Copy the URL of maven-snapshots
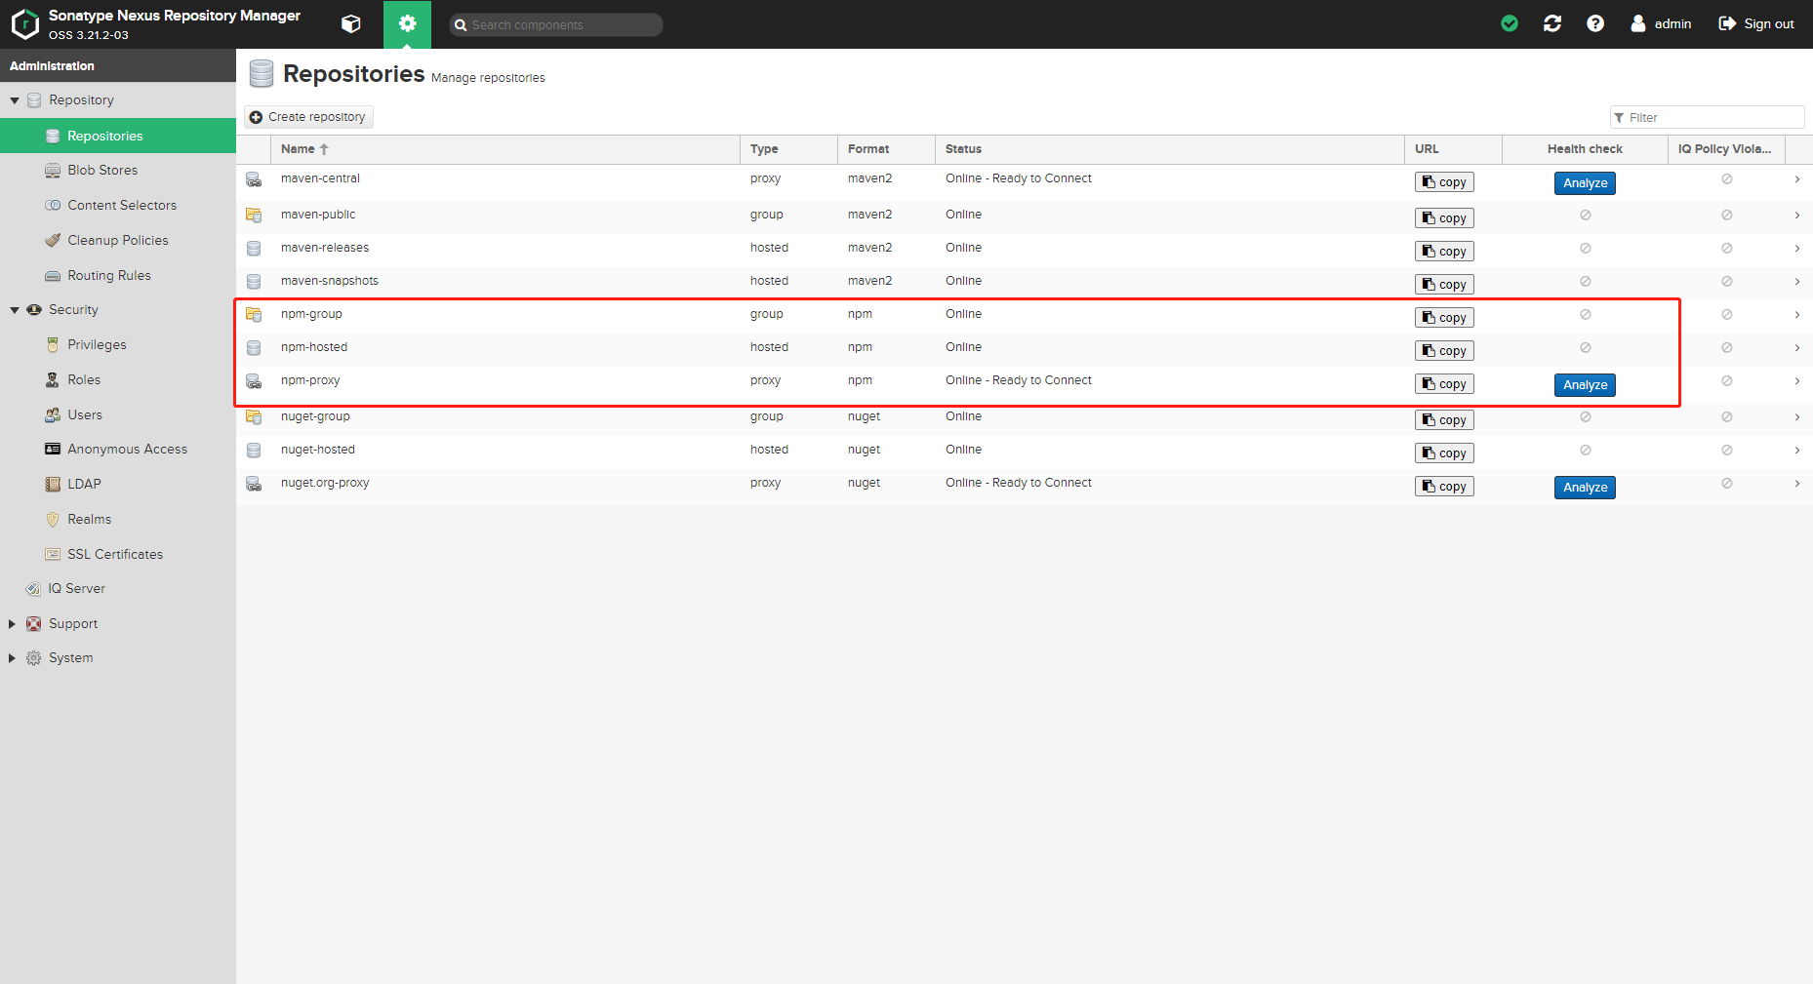This screenshot has height=984, width=1813. [x=1444, y=285]
